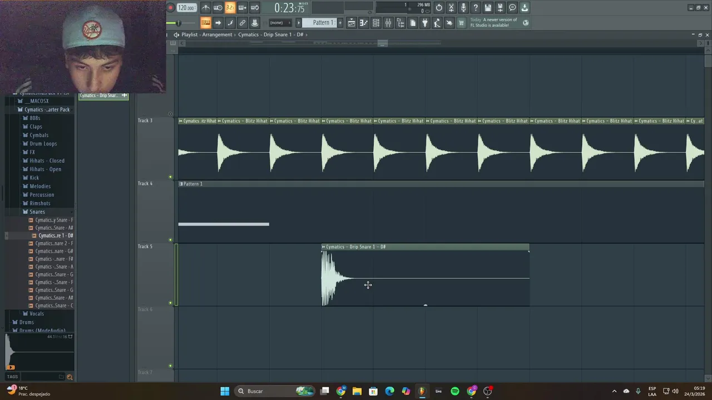This screenshot has height=400, width=712.
Task: Click the red Record button
Action: pyautogui.click(x=170, y=8)
